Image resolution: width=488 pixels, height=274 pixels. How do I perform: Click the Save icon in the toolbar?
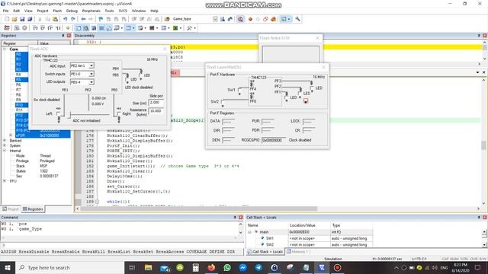(x=22, y=19)
